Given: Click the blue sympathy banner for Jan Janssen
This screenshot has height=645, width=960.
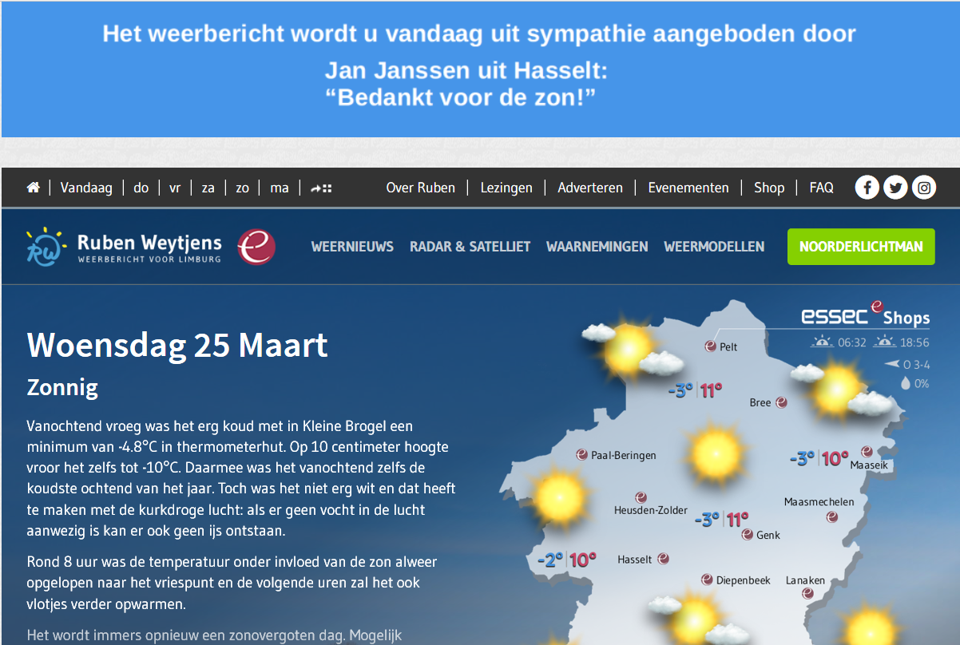Looking at the screenshot, I should click(480, 69).
